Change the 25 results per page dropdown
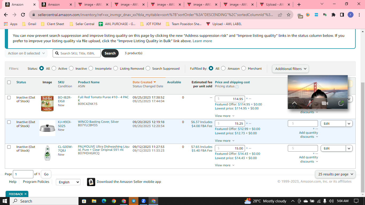The height and width of the screenshot is (205, 365). 335,174
